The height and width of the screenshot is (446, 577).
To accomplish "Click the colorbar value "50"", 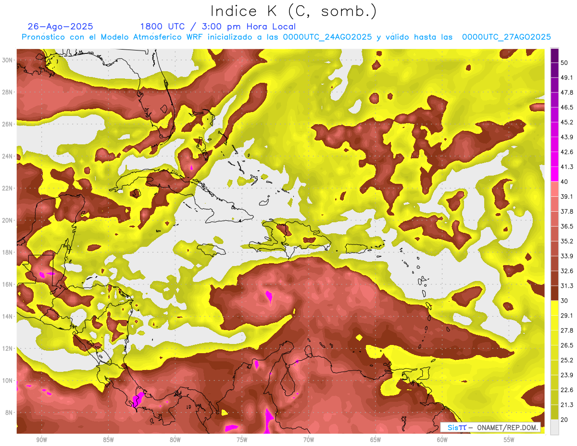I will (565, 63).
